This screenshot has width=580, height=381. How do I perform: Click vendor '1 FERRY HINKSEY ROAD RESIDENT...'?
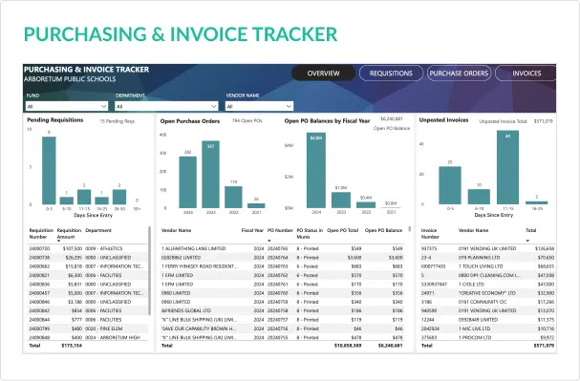click(200, 266)
